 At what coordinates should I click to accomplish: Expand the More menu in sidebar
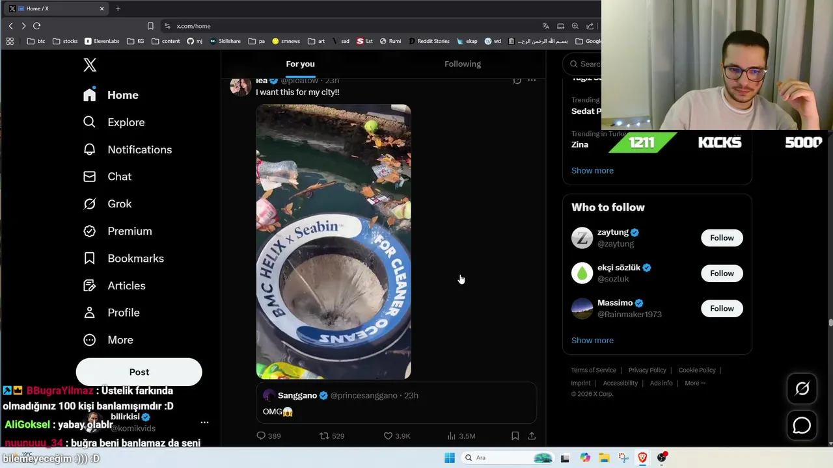click(108, 340)
